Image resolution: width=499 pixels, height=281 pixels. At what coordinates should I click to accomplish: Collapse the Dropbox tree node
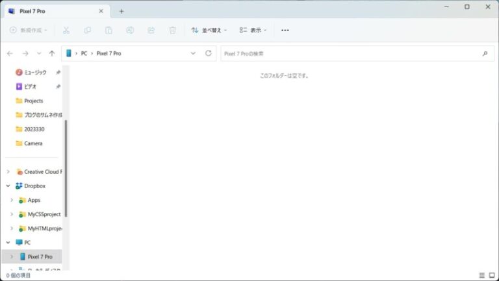8,186
